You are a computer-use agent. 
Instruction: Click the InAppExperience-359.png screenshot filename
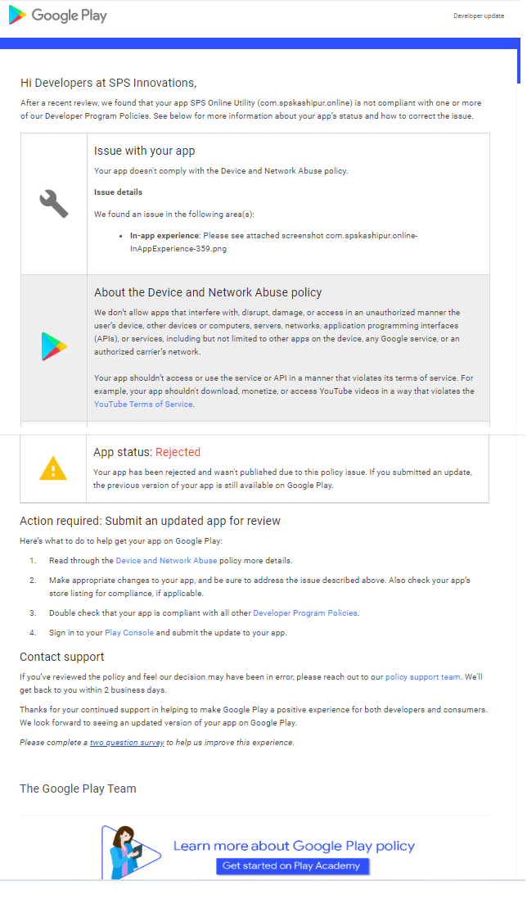click(178, 249)
